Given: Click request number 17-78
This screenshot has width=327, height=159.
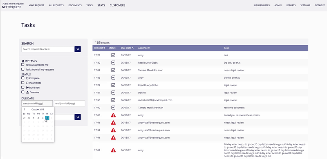Looking at the screenshot, I should pyautogui.click(x=97, y=55).
